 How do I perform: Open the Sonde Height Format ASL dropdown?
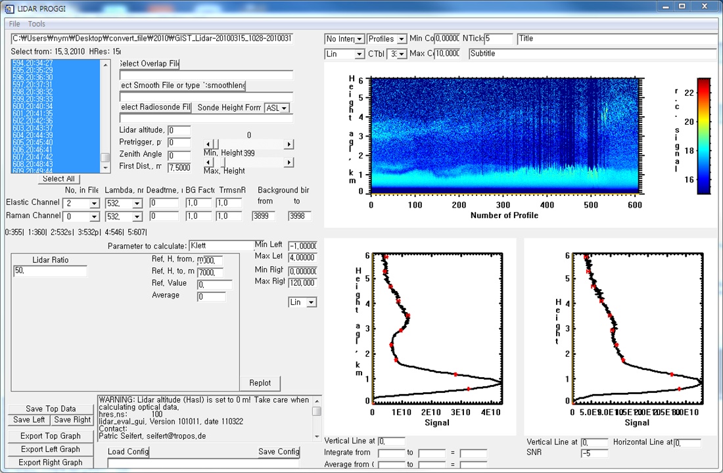tap(284, 108)
